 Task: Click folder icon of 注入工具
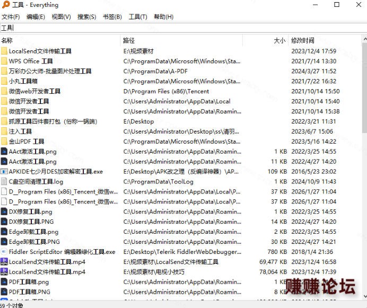pyautogui.click(x=4, y=131)
